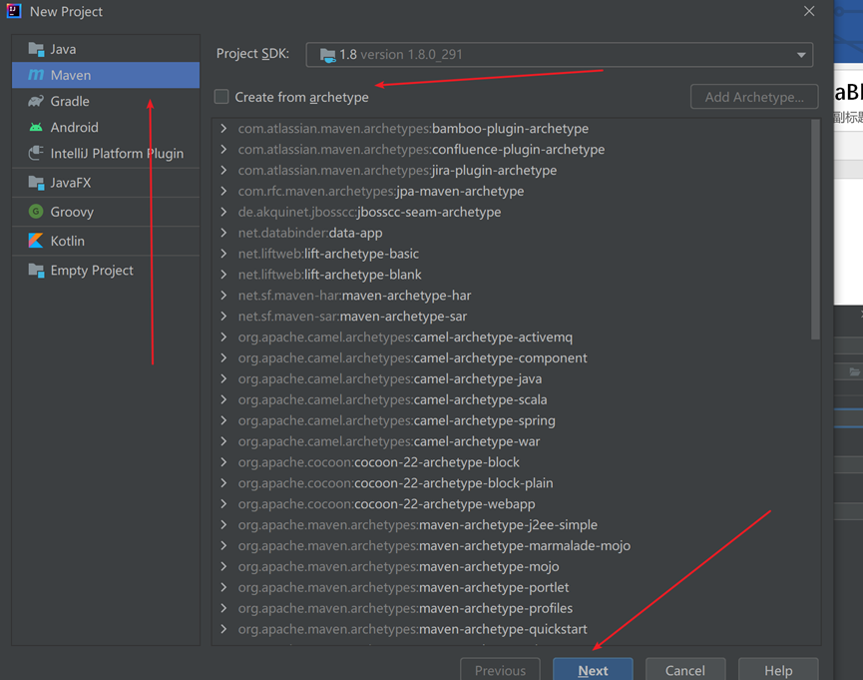Select maven-archetype-profiles row

pos(512,608)
